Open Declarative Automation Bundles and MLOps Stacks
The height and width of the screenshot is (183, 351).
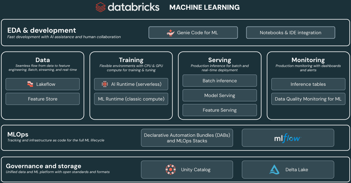187,138
